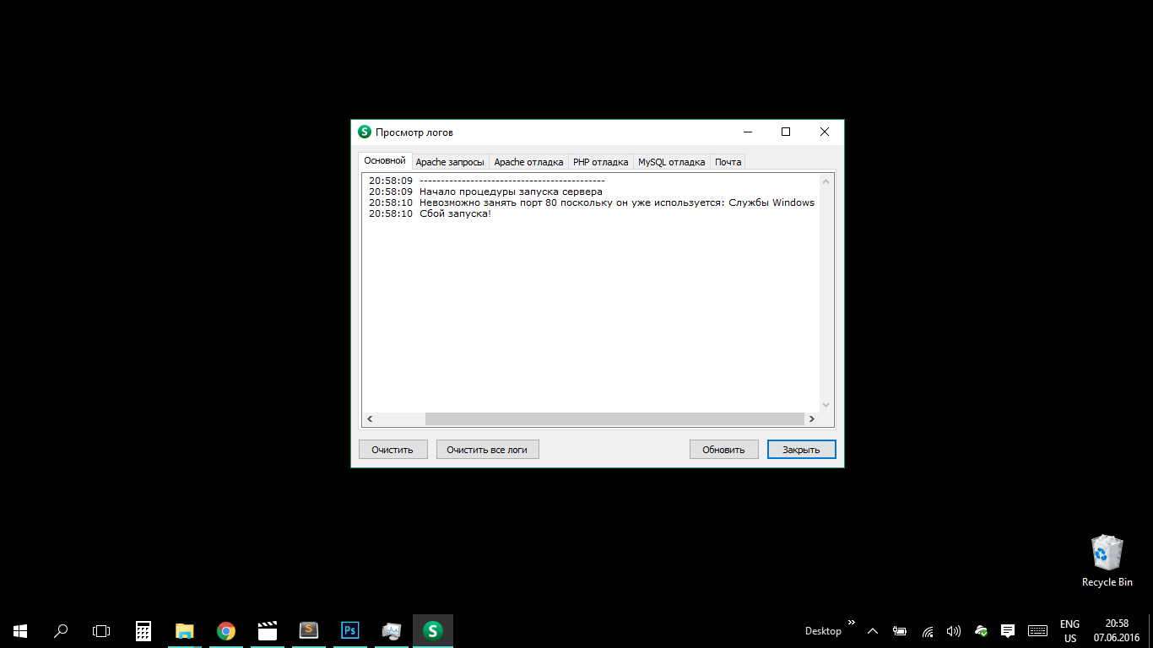This screenshot has height=648, width=1153.
Task: Click the green S icon in window title
Action: pos(365,132)
